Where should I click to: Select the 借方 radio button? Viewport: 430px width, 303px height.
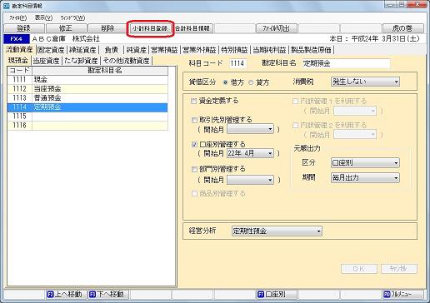click(x=225, y=82)
